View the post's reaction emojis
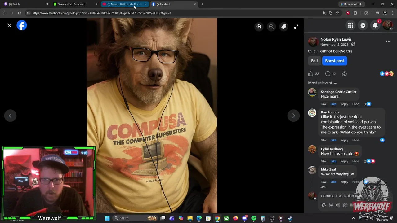Viewport: 397px width, 223px height. [x=387, y=74]
